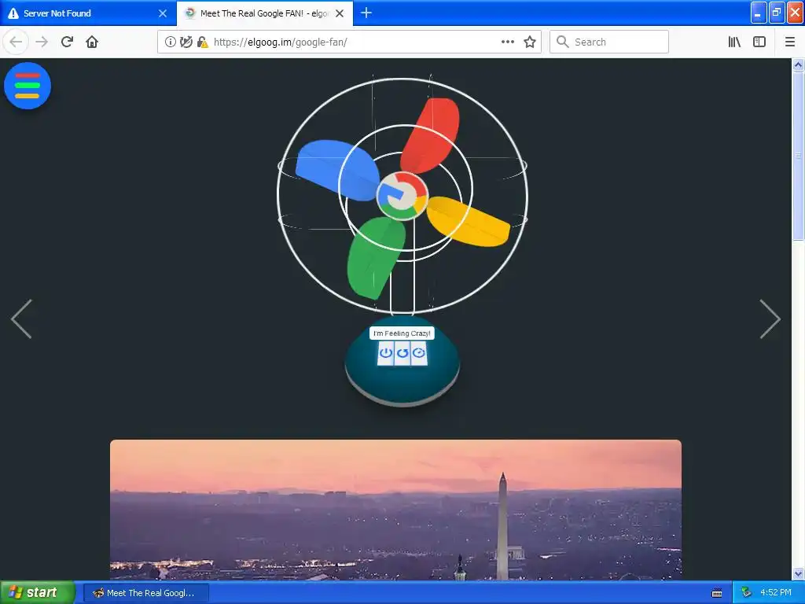Click scrollbar down arrow
The width and height of the screenshot is (805, 604).
[x=798, y=573]
